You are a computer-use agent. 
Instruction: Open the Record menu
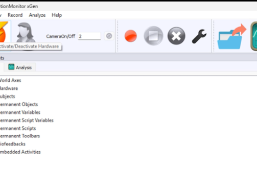pyautogui.click(x=15, y=15)
